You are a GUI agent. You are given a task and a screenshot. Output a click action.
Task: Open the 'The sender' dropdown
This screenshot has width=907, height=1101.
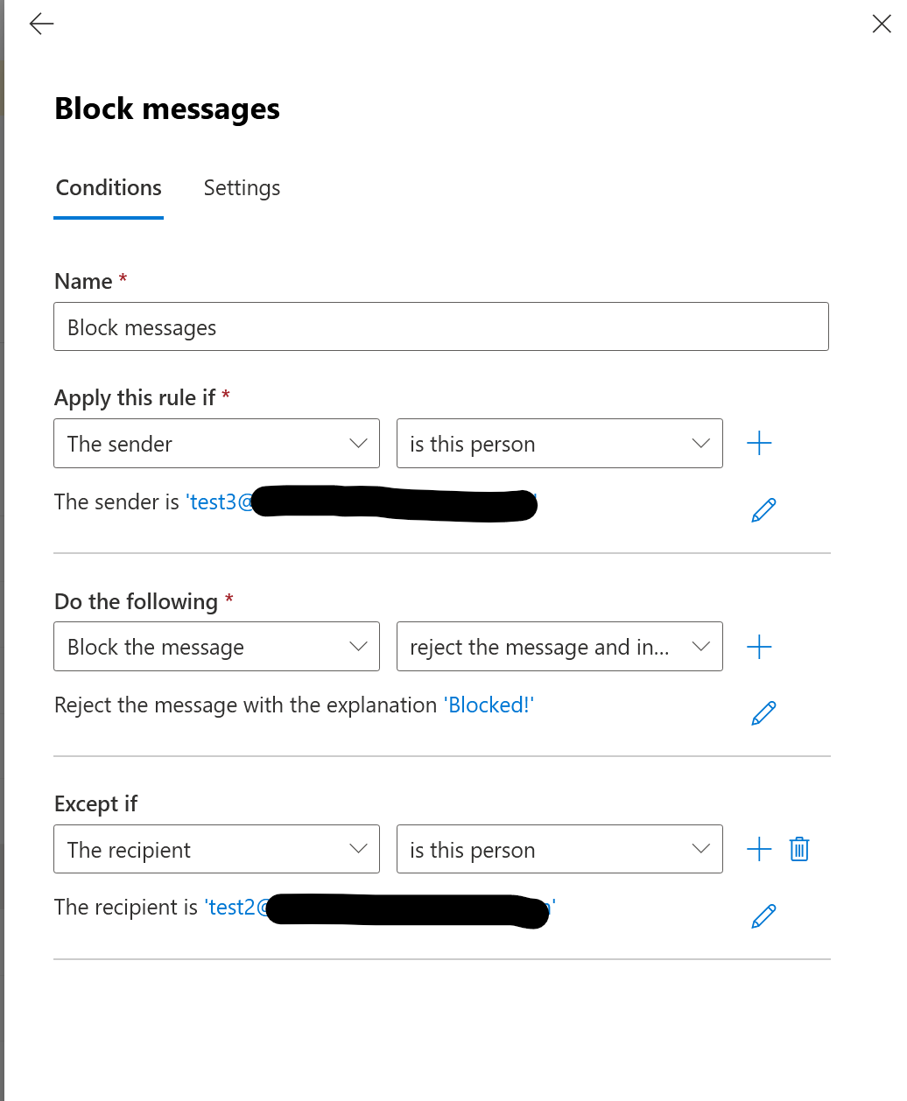click(x=216, y=444)
